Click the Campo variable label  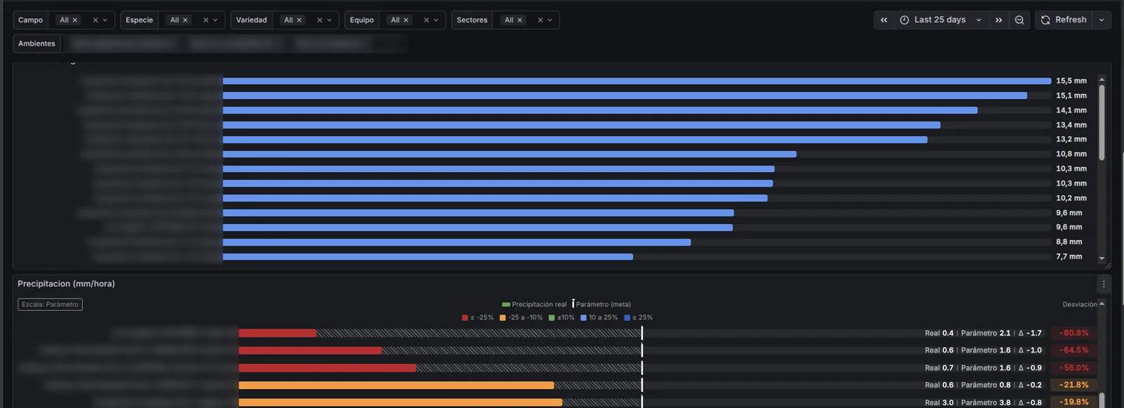click(x=30, y=20)
